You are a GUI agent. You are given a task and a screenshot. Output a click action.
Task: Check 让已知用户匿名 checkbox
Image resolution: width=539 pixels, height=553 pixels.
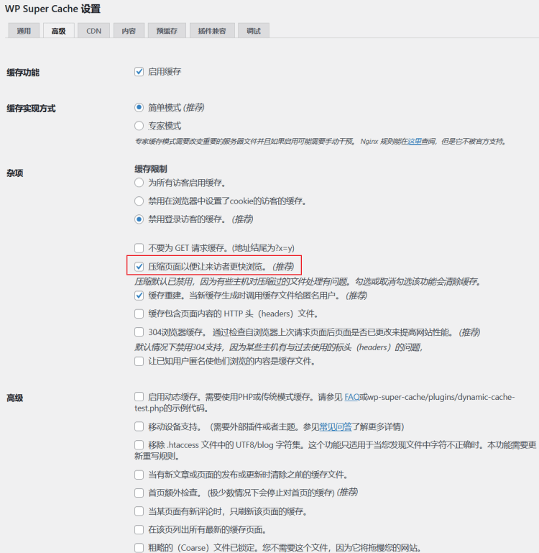[139, 362]
